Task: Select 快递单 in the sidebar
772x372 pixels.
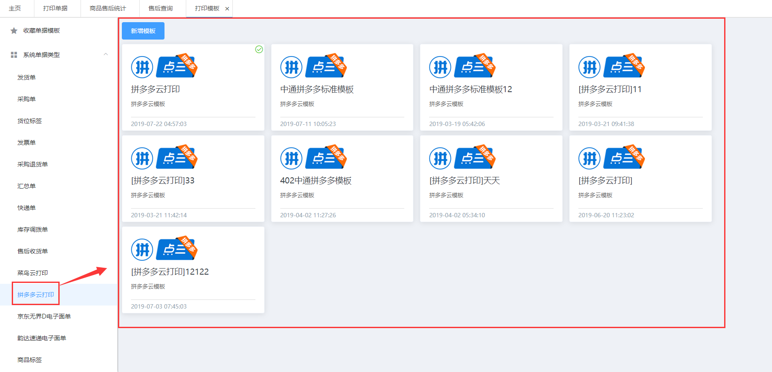Action: tap(27, 208)
